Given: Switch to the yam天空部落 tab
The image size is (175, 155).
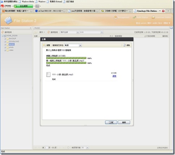Looking at the screenshot, I should [83, 11].
